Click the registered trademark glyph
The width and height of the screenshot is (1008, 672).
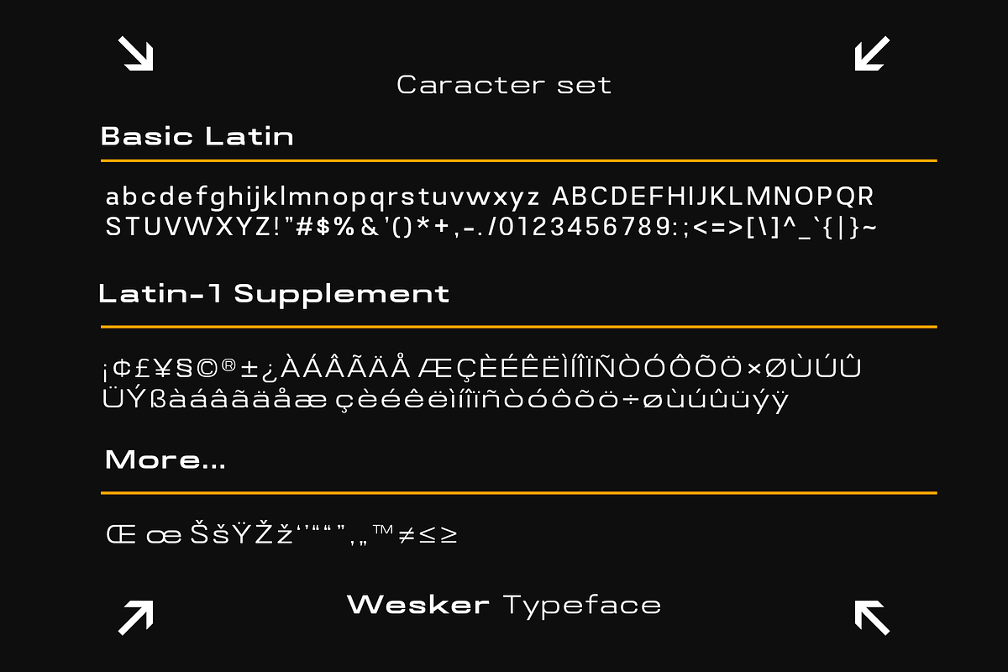228,365
